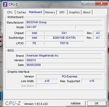
Task: Click the empty Side Band field
Action: pos(47,86)
